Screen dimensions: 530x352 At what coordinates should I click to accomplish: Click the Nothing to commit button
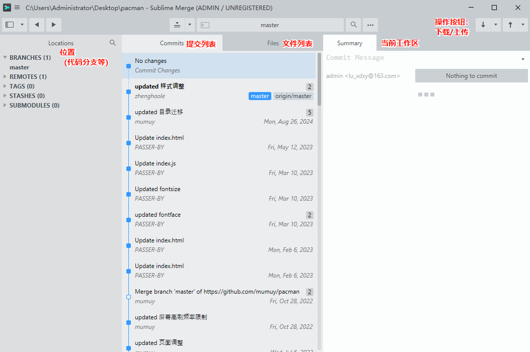tap(471, 76)
